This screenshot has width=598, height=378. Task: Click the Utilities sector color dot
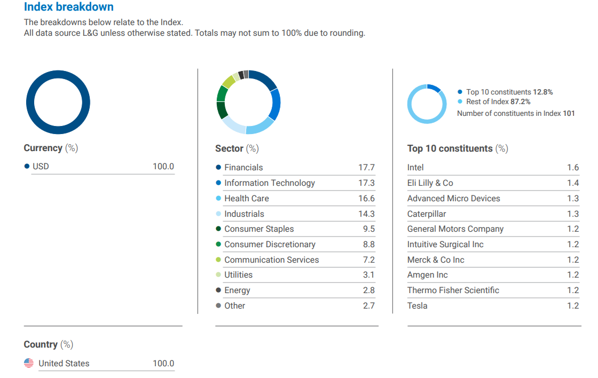[x=218, y=274]
